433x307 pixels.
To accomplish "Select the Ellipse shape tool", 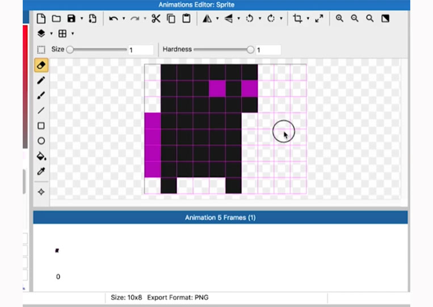I will 41,141.
